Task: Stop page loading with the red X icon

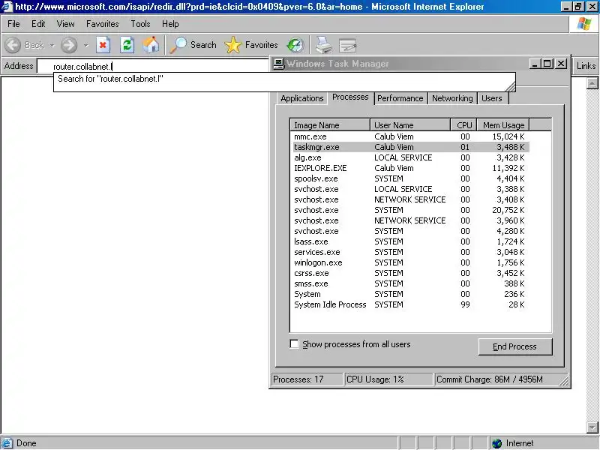Action: tap(103, 45)
